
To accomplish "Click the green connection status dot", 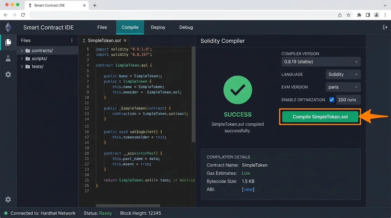I will [6, 213].
